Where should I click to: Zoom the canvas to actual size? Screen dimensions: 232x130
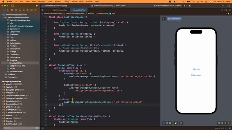pyautogui.click(x=222, y=123)
